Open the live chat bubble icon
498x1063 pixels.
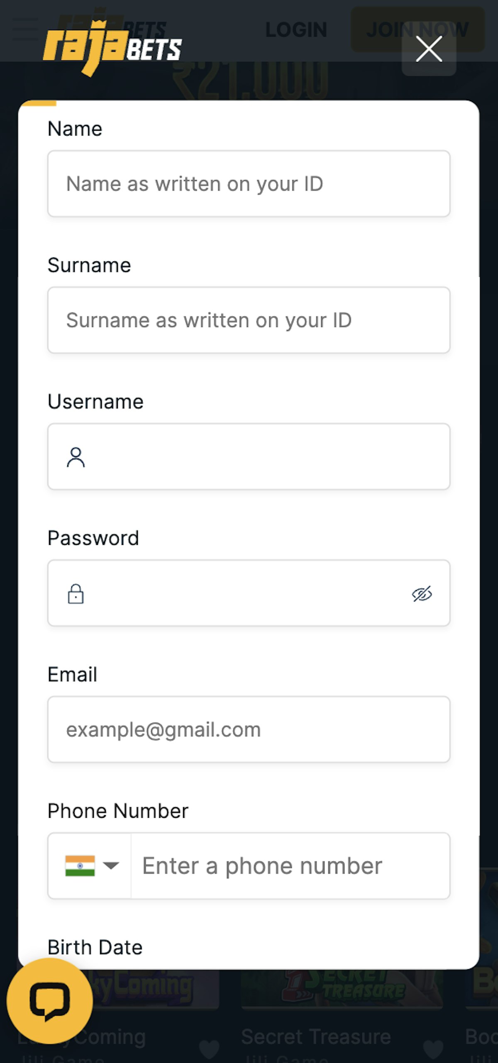click(50, 1001)
